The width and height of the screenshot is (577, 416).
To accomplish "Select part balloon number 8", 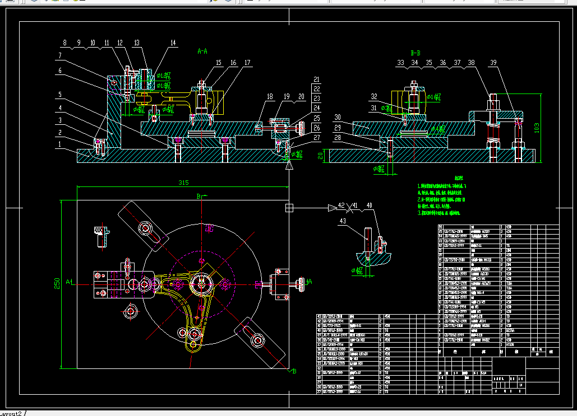I will [x=65, y=43].
